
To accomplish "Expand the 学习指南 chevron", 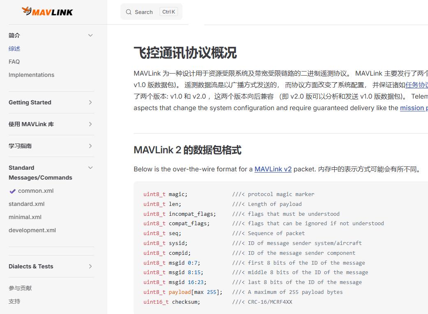I will [90, 146].
